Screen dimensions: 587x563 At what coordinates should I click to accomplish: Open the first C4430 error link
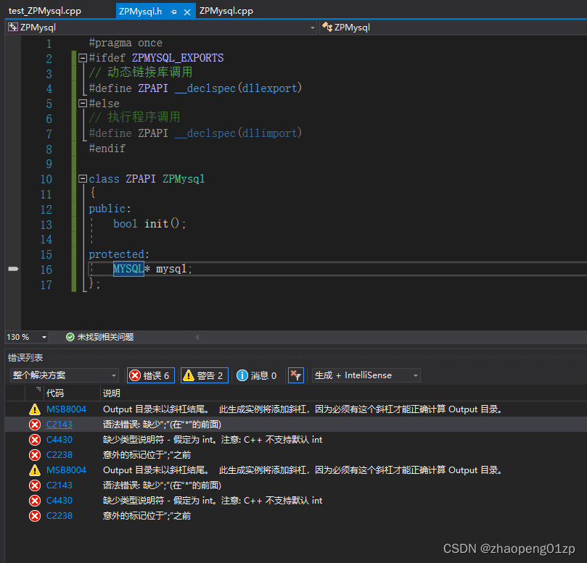[x=59, y=440]
